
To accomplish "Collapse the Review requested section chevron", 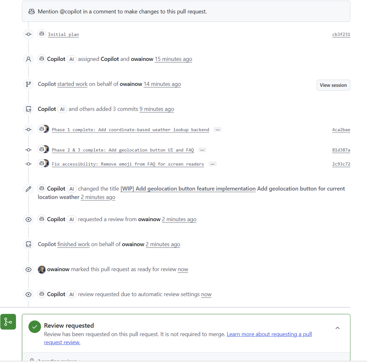I will 338,328.
